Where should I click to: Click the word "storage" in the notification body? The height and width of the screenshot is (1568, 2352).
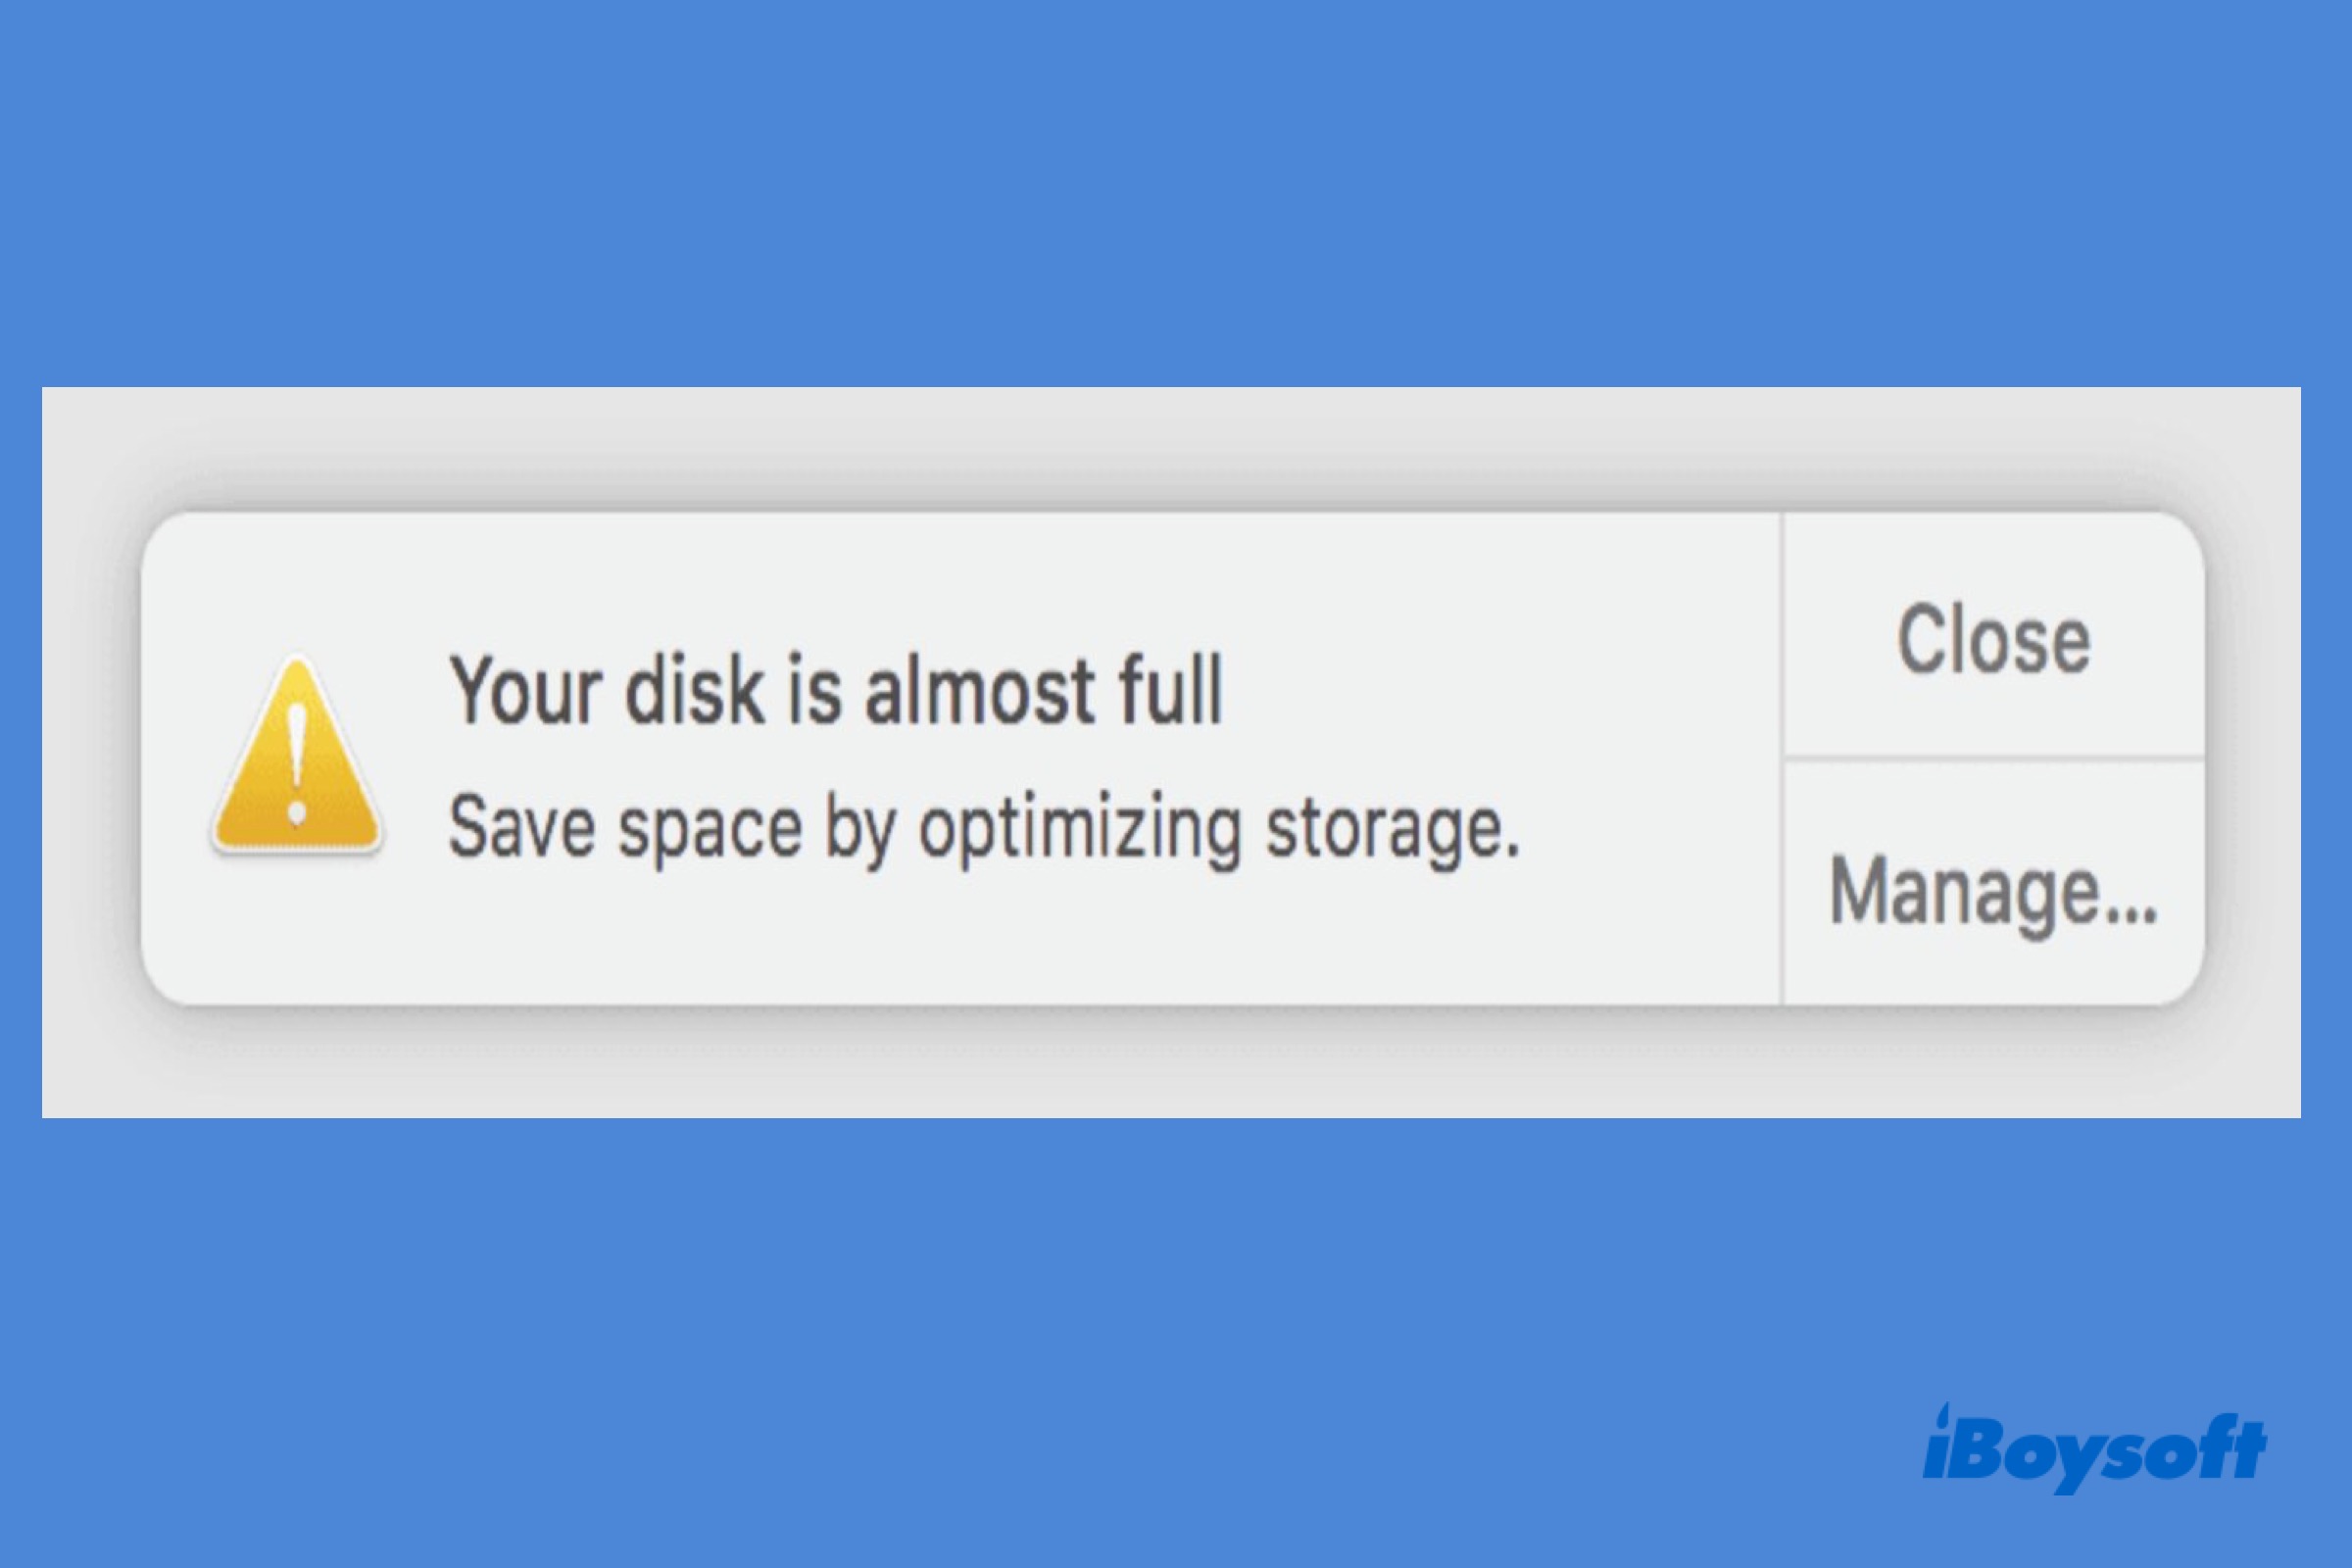(x=1384, y=830)
